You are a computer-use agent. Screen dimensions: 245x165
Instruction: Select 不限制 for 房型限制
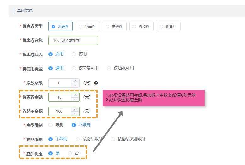(x=81, y=125)
